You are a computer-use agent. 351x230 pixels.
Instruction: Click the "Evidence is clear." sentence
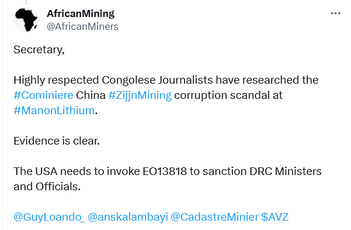point(57,141)
